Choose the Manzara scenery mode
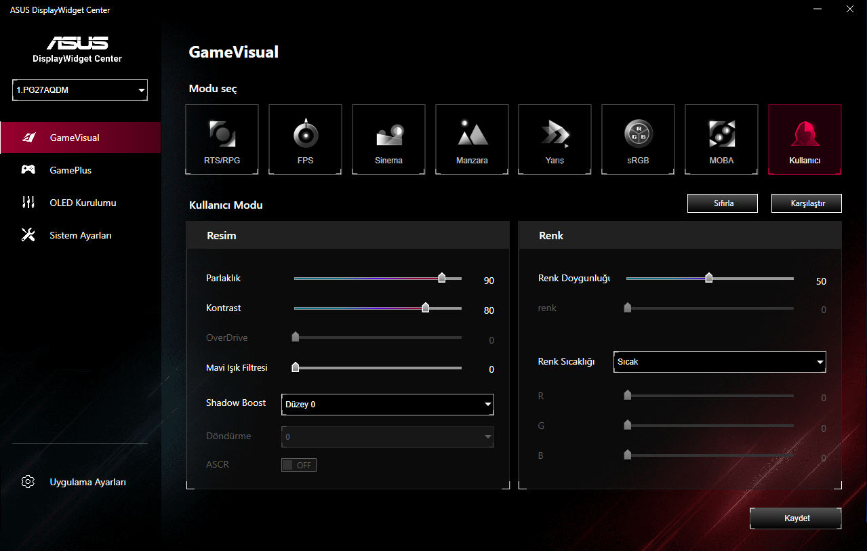This screenshot has height=551, width=867. (x=472, y=140)
